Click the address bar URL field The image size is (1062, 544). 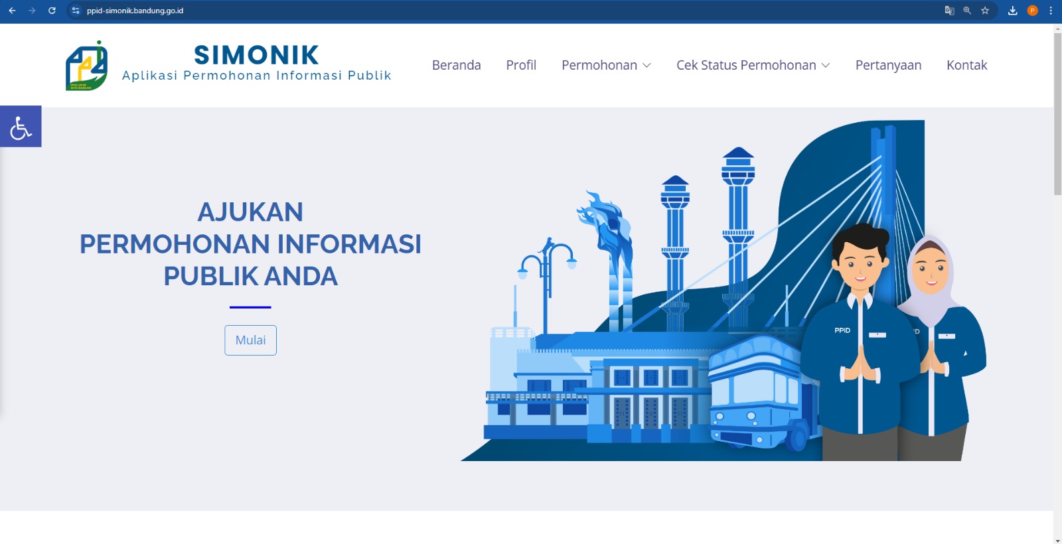(504, 11)
